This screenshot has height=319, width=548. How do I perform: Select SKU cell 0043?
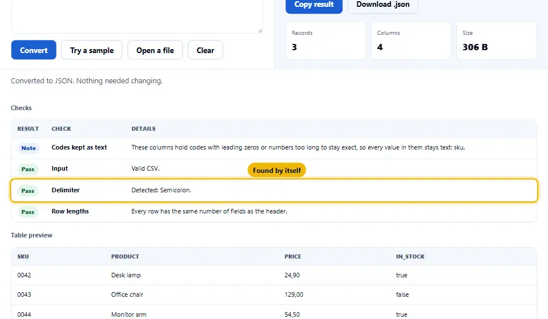(x=24, y=294)
